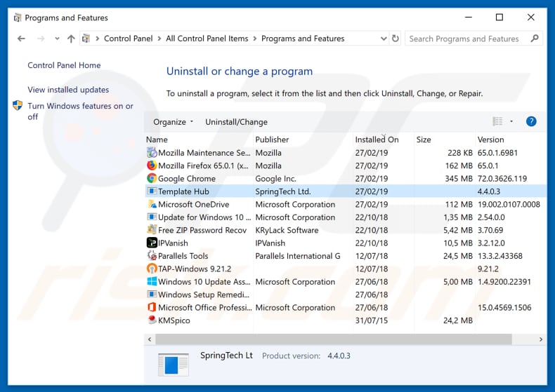Sort programs by Installed On column
Screen dimensions: 555x392
[x=377, y=140]
